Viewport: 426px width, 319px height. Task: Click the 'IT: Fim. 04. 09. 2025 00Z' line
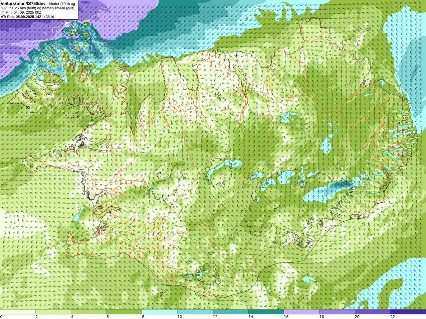click(x=21, y=12)
